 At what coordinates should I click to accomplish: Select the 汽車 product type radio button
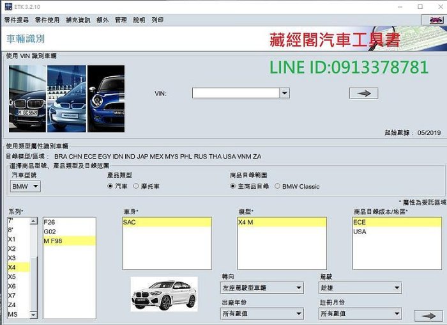coord(110,186)
